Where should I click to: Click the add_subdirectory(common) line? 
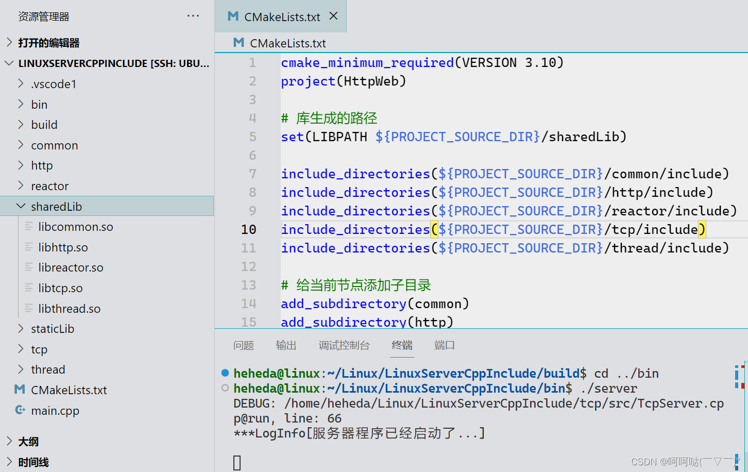(375, 304)
